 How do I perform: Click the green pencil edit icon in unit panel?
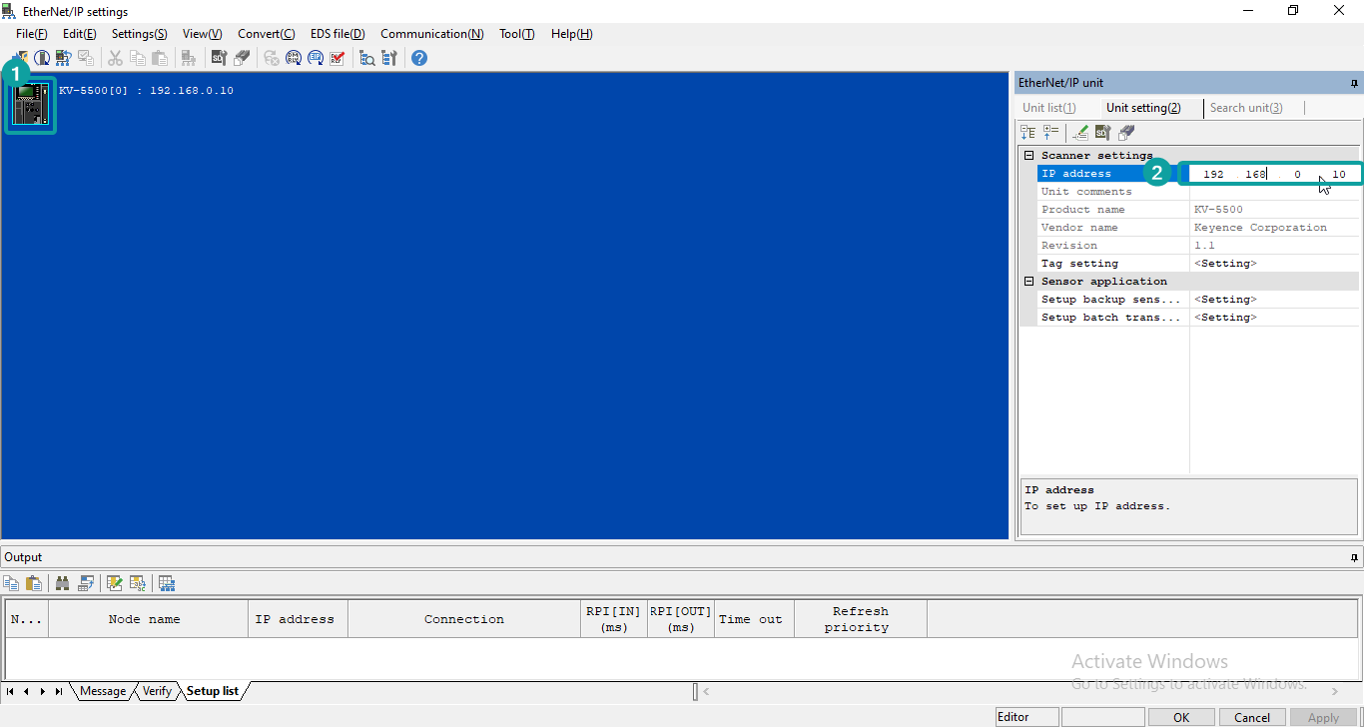(x=1080, y=132)
